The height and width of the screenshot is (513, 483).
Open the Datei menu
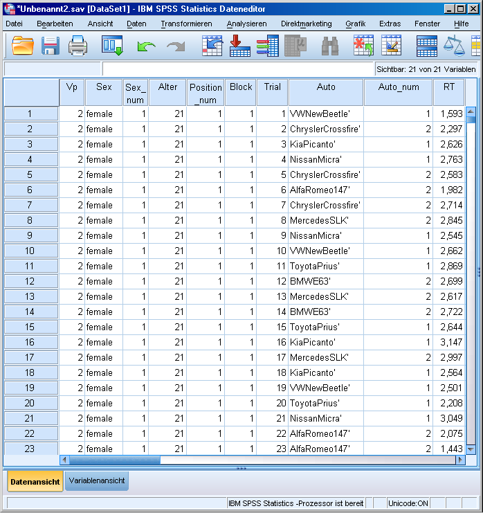pyautogui.click(x=14, y=24)
